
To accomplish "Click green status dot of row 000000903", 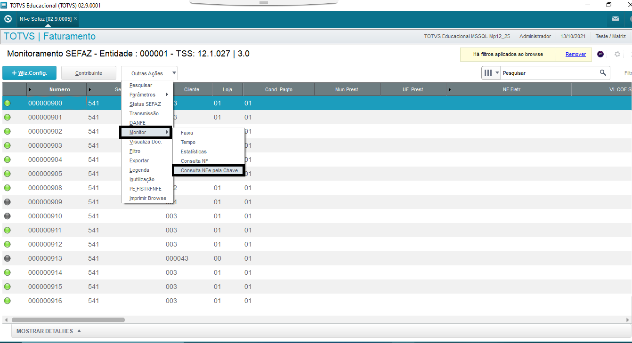I will pyautogui.click(x=7, y=145).
